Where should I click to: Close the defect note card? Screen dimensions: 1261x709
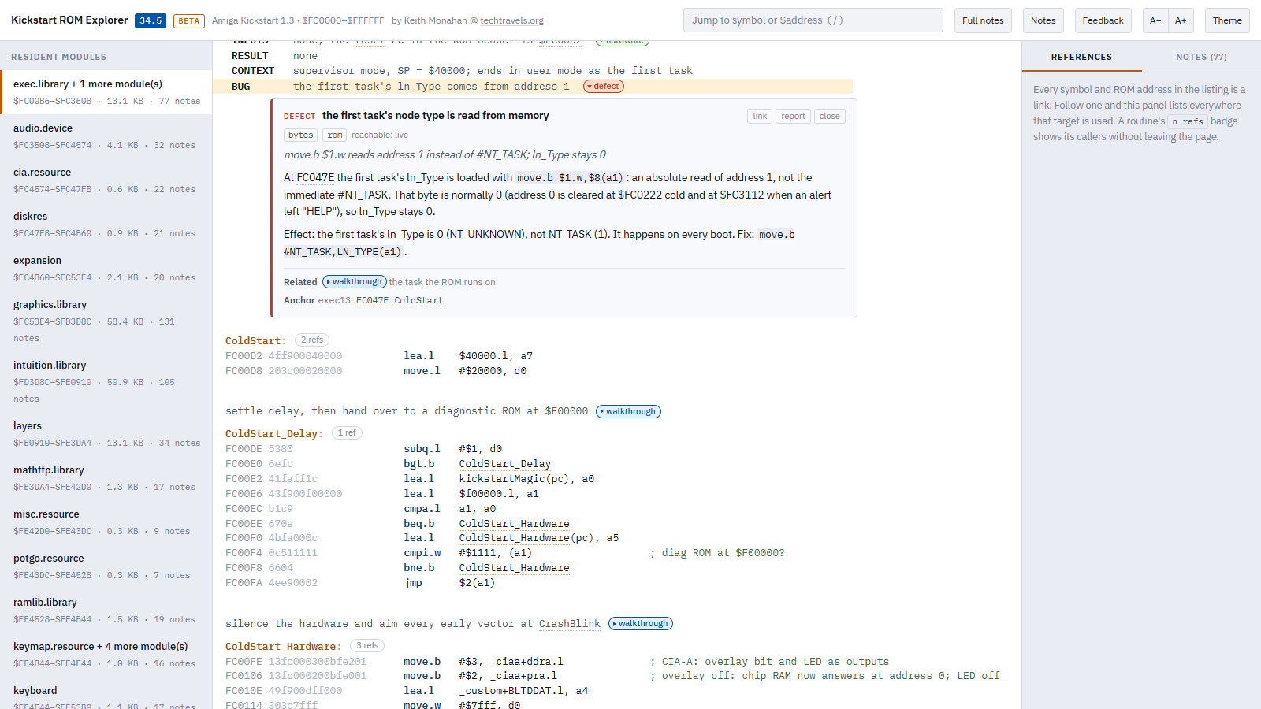pyautogui.click(x=829, y=116)
